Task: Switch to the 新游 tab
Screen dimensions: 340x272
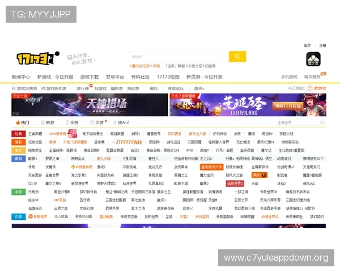Action: tap(48, 122)
